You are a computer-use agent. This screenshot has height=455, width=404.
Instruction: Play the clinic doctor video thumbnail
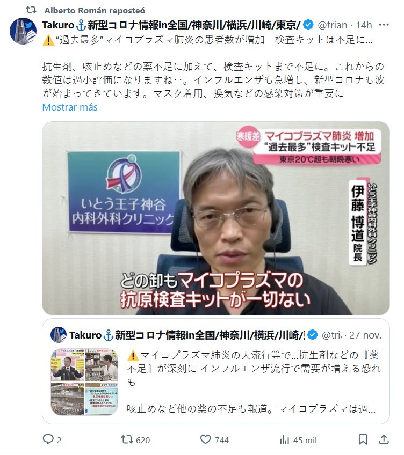click(215, 218)
